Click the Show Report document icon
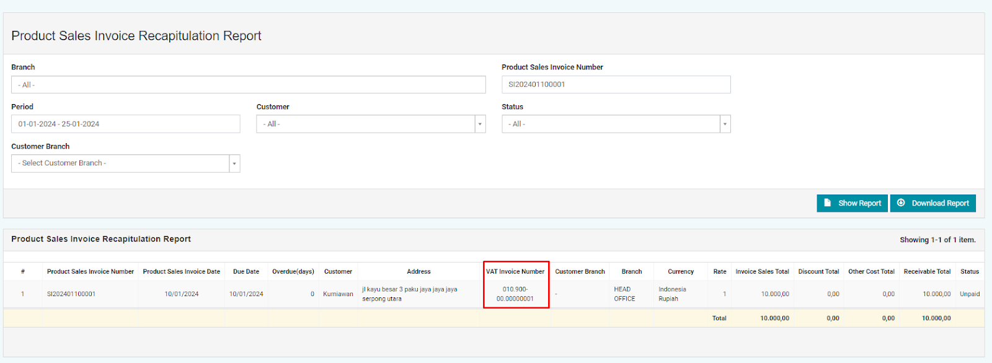The height and width of the screenshot is (363, 992). coord(827,203)
